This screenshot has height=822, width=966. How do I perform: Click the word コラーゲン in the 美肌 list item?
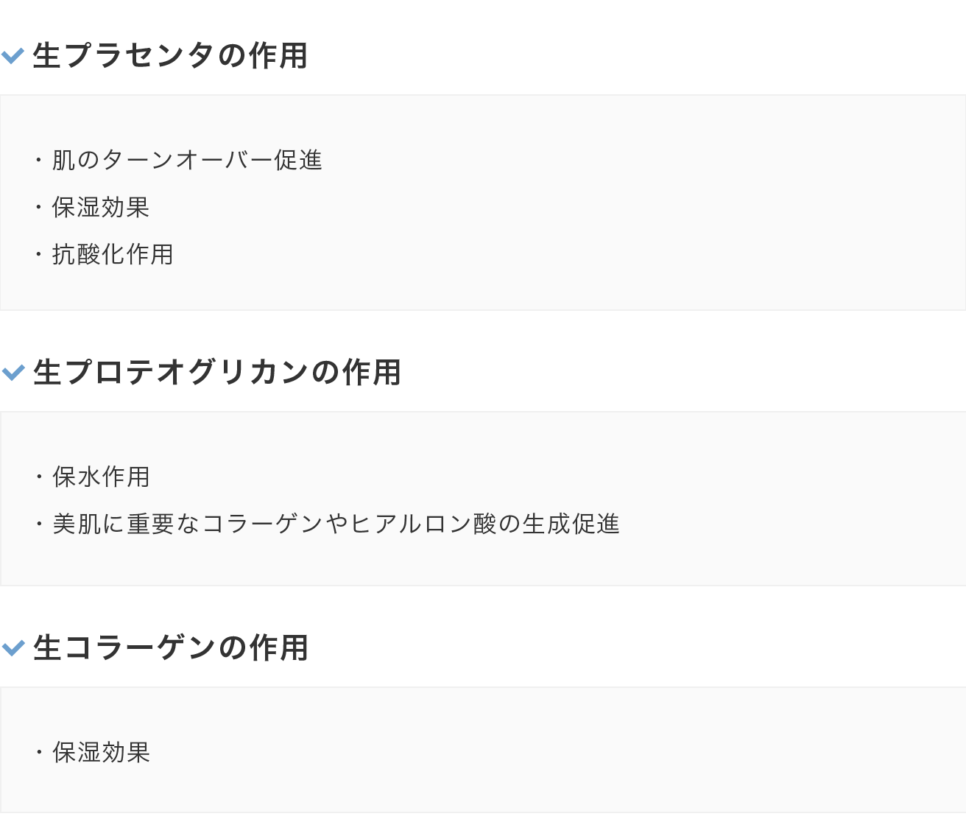261,524
